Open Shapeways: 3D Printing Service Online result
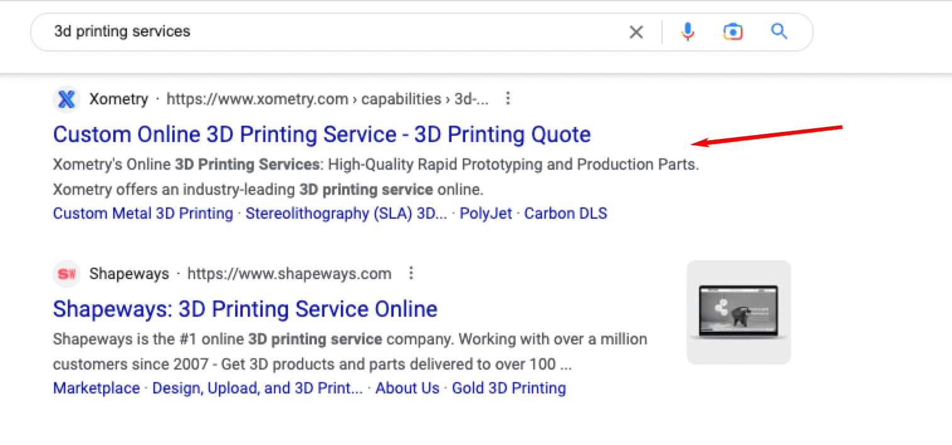Viewport: 952px width, 445px height. (245, 309)
